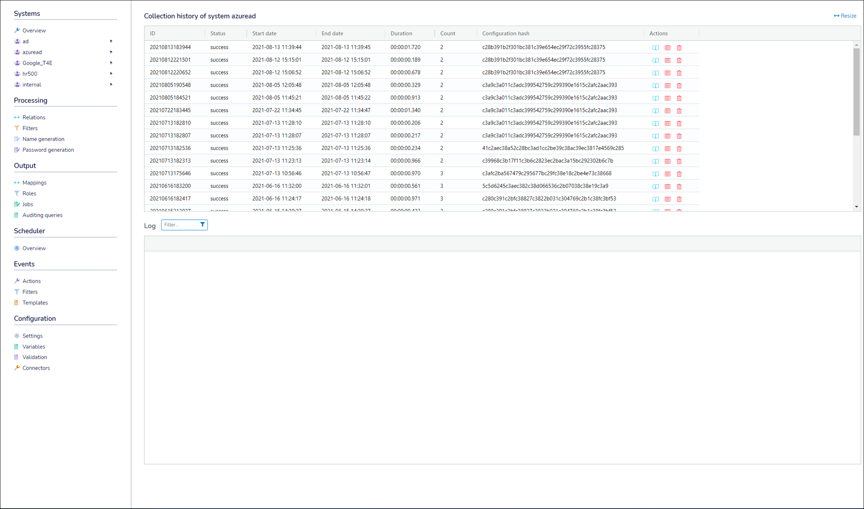The width and height of the screenshot is (864, 509).
Task: Click the scroll-down arrow of the history table
Action: coord(856,207)
